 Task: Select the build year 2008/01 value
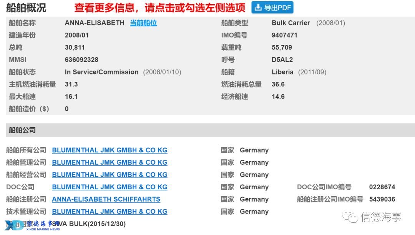[77, 35]
